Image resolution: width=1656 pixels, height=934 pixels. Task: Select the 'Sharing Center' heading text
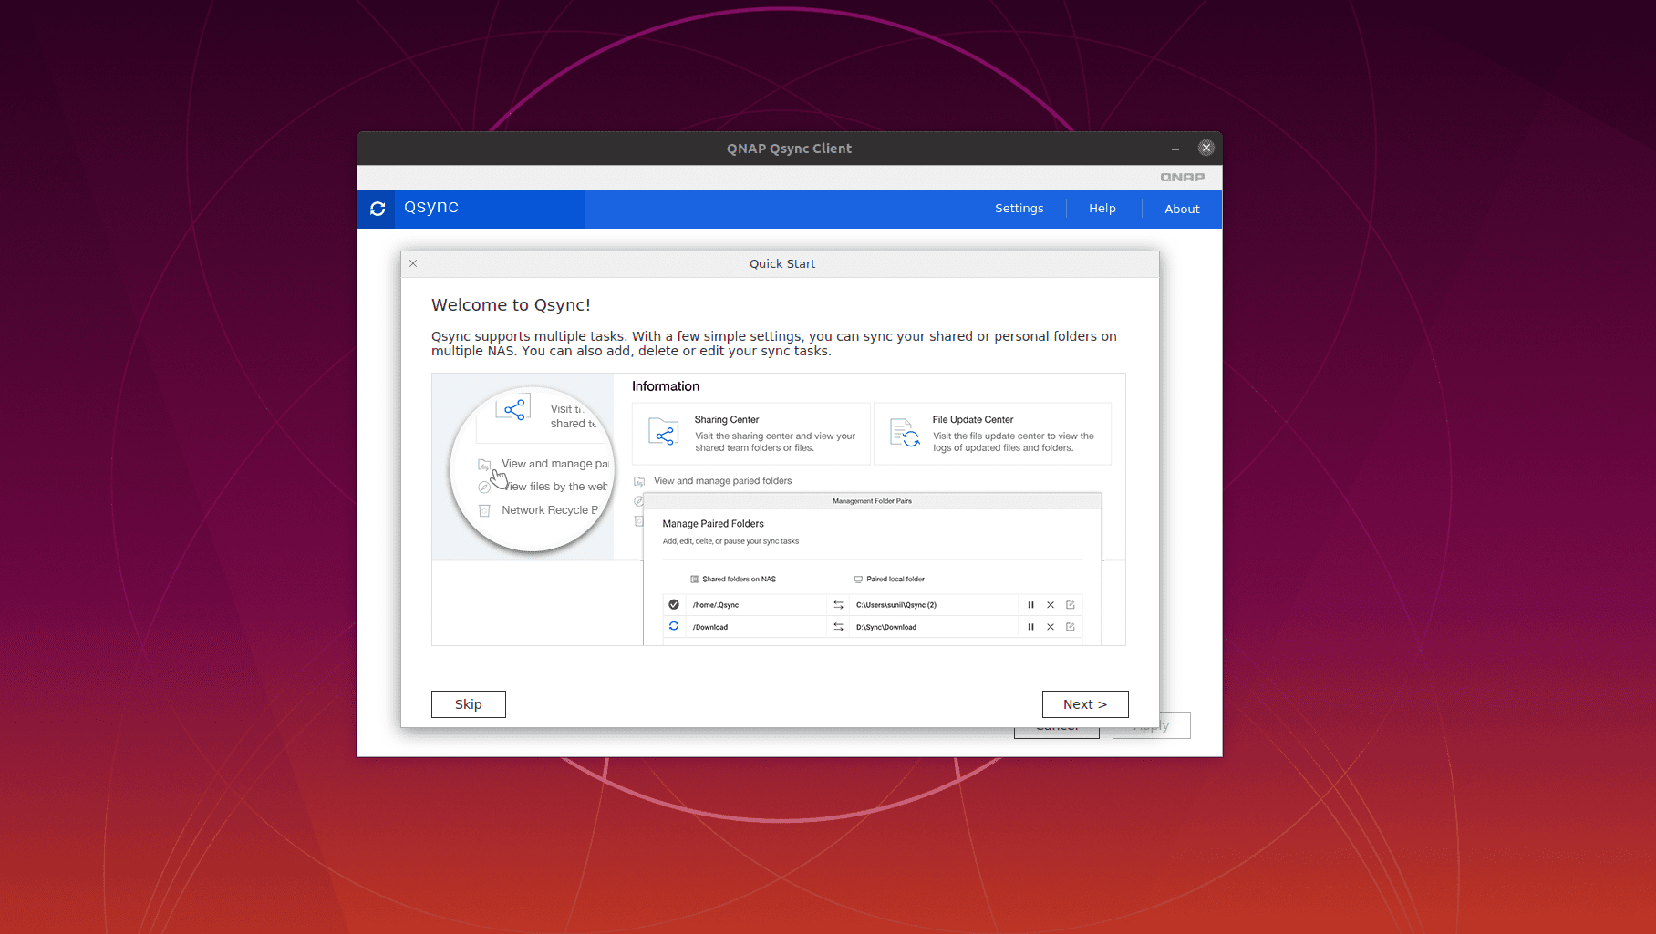[x=727, y=420]
